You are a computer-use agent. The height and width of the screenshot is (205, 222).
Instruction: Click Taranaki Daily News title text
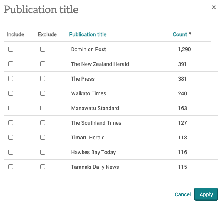(95, 167)
